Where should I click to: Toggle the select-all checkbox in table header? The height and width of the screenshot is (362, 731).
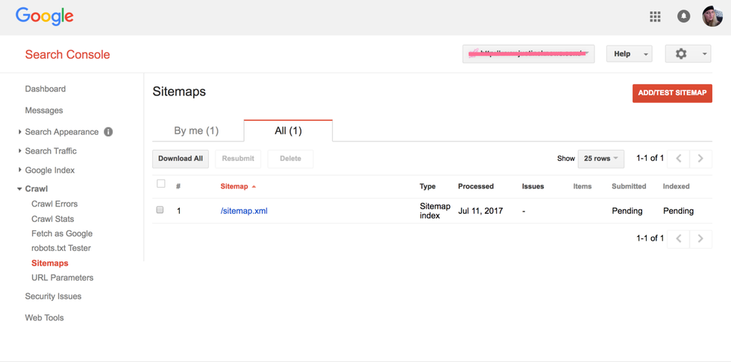click(161, 184)
